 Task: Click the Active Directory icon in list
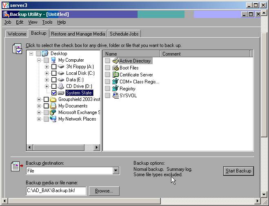[x=116, y=61]
